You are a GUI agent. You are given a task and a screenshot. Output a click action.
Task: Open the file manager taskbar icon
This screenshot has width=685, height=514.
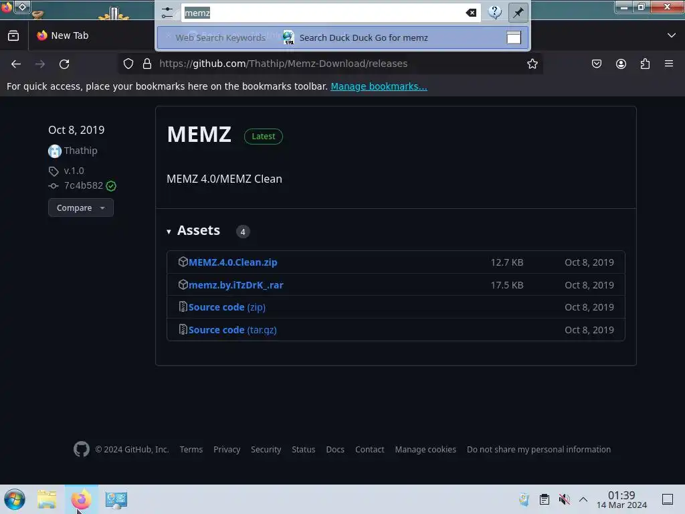click(47, 499)
